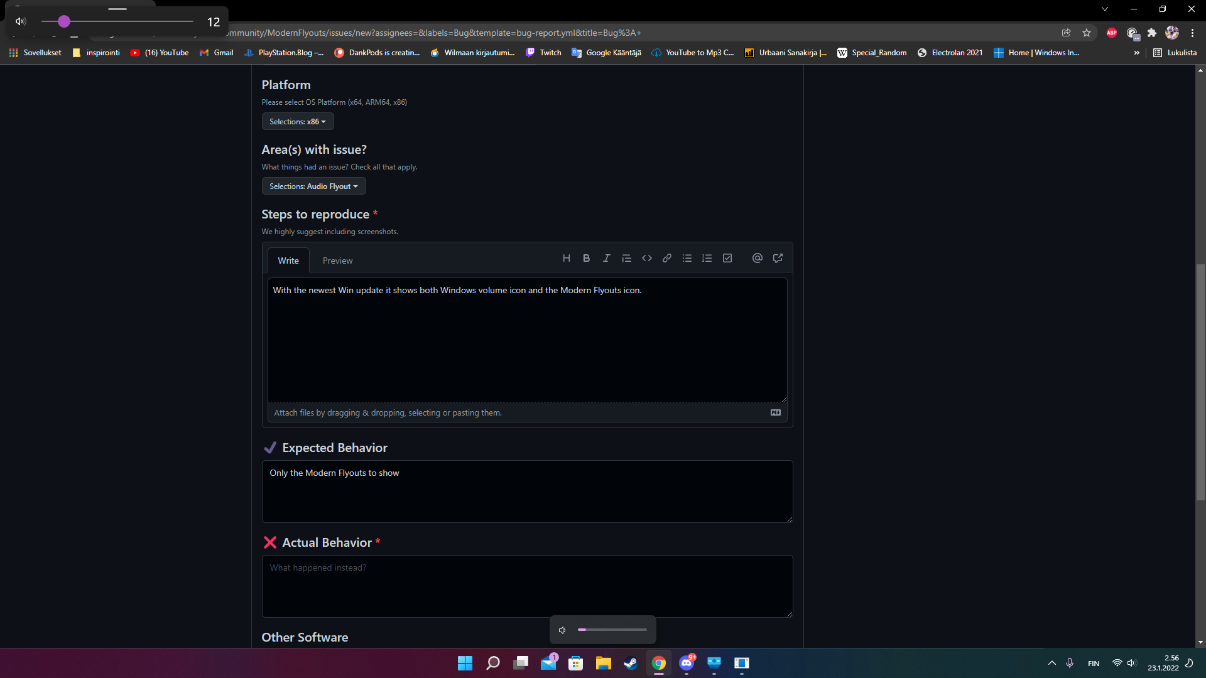The width and height of the screenshot is (1206, 678).
Task: Open Chrome extensions puzzle icon
Action: pos(1152,33)
